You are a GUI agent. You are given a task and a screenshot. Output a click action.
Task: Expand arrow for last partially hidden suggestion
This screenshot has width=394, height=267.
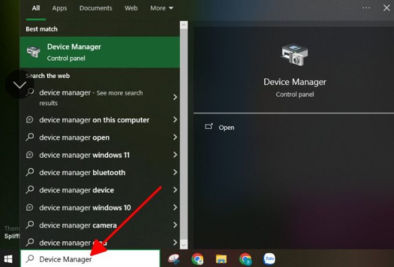175,243
